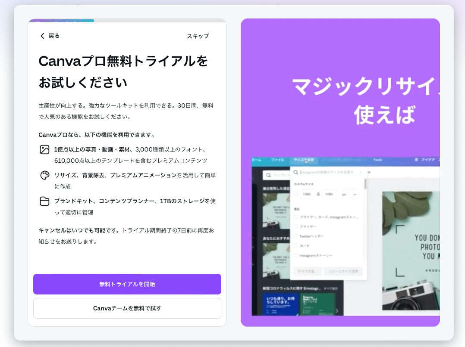Image resolution: width=465 pixels, height=347 pixels.
Task: Click the palette icon beside リサイズ bullet
Action: click(x=44, y=175)
